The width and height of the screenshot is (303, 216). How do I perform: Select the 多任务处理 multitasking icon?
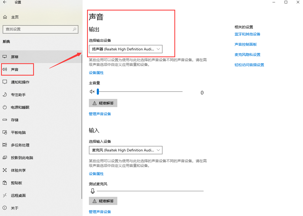[4, 145]
